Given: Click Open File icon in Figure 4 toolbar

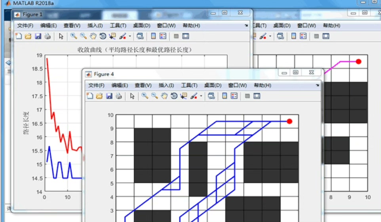Looking at the screenshot, I should 99,96.
